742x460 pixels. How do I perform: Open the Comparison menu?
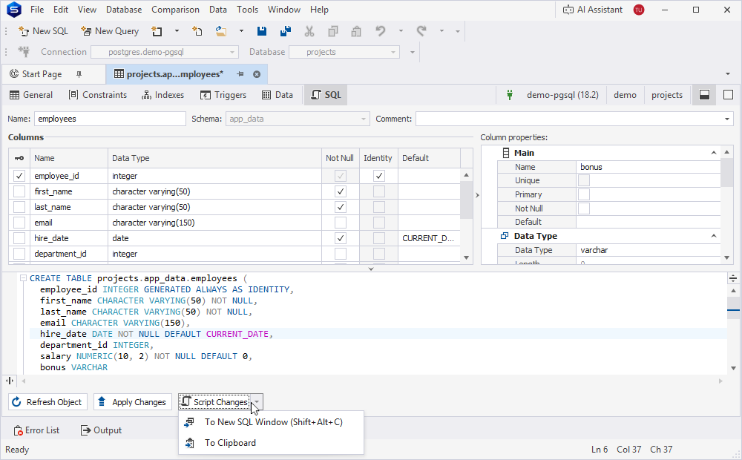point(175,10)
